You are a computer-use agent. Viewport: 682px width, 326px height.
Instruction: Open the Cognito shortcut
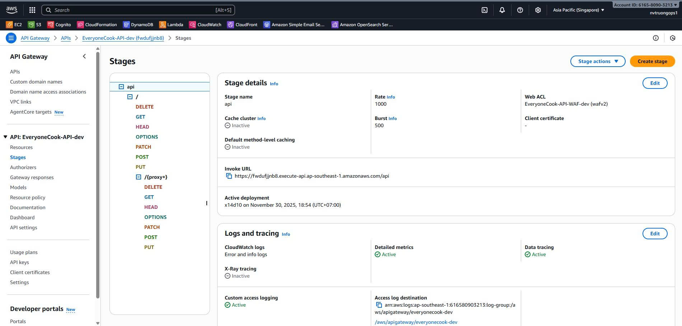coord(59,25)
